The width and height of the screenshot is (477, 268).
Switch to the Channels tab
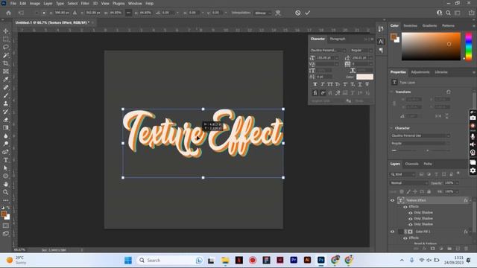point(411,164)
